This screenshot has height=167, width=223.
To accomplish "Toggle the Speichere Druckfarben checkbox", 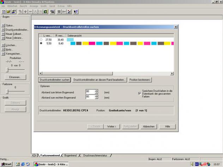I will (x=139, y=93).
